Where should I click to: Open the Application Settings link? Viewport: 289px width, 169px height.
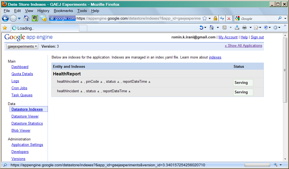tap(27, 145)
